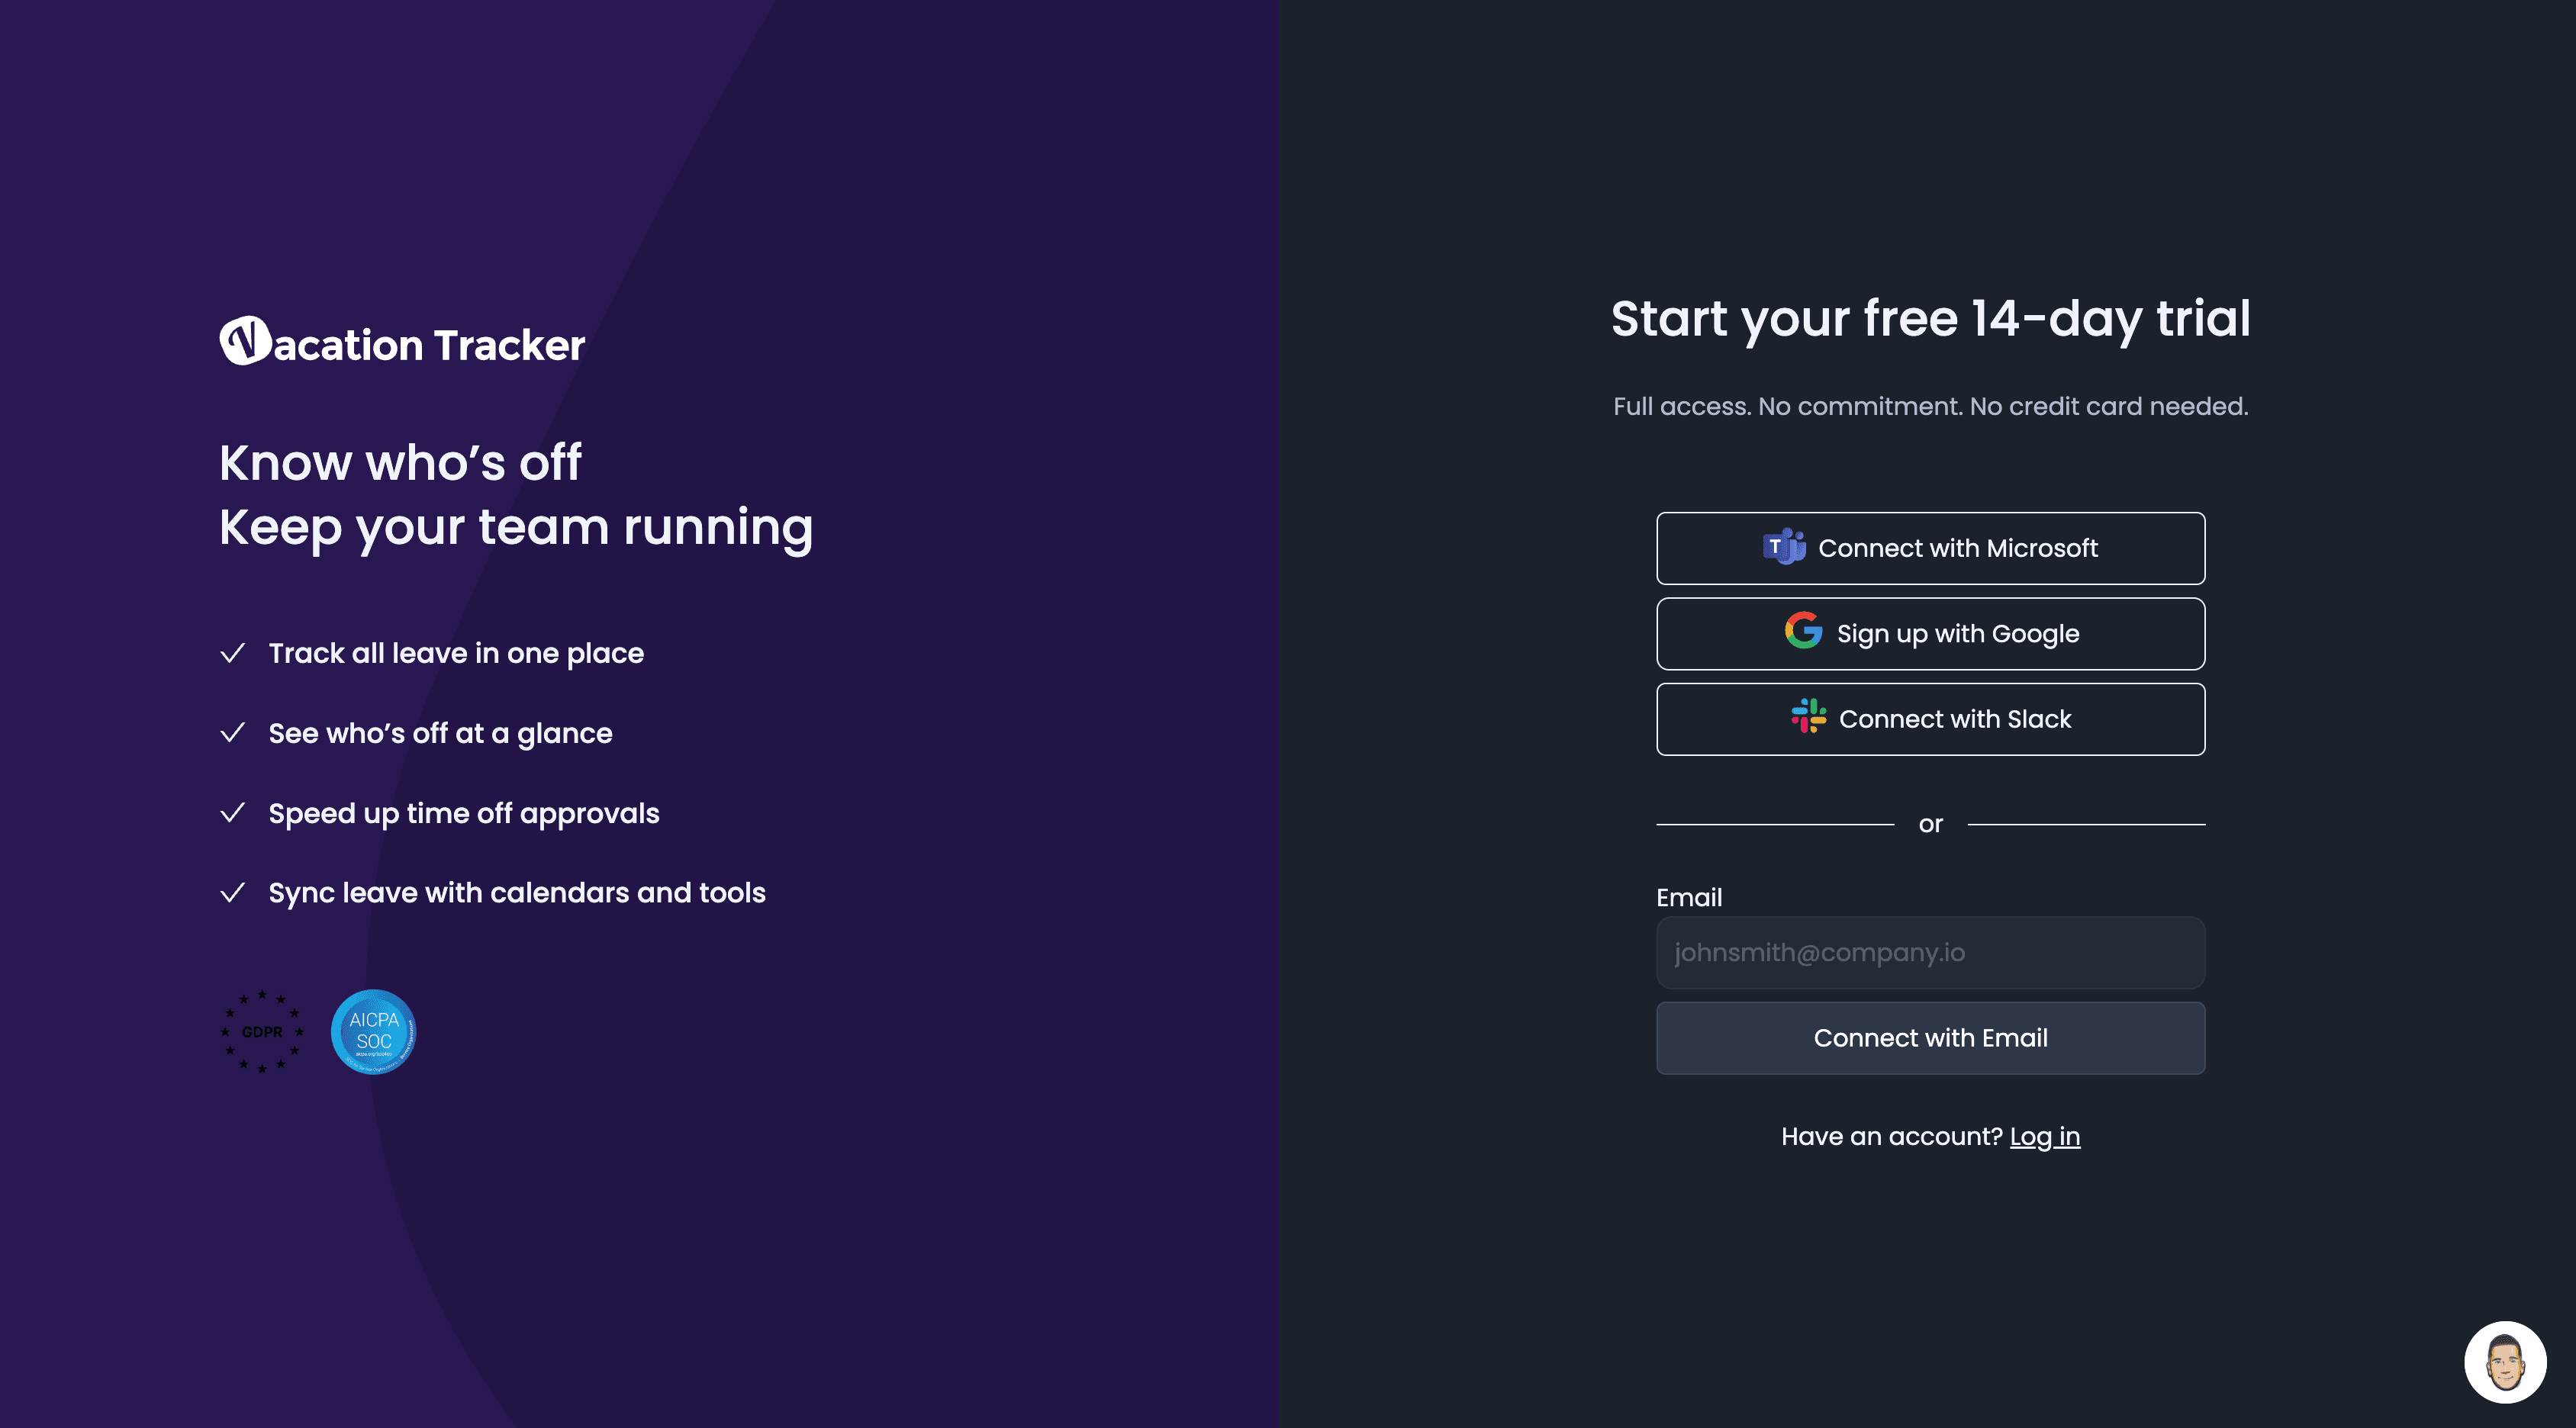Click the GDPR compliance badge
This screenshot has width=2576, height=1428.
[x=262, y=1032]
